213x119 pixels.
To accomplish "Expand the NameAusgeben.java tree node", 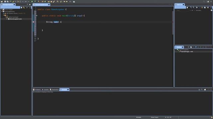I will coord(7,19).
